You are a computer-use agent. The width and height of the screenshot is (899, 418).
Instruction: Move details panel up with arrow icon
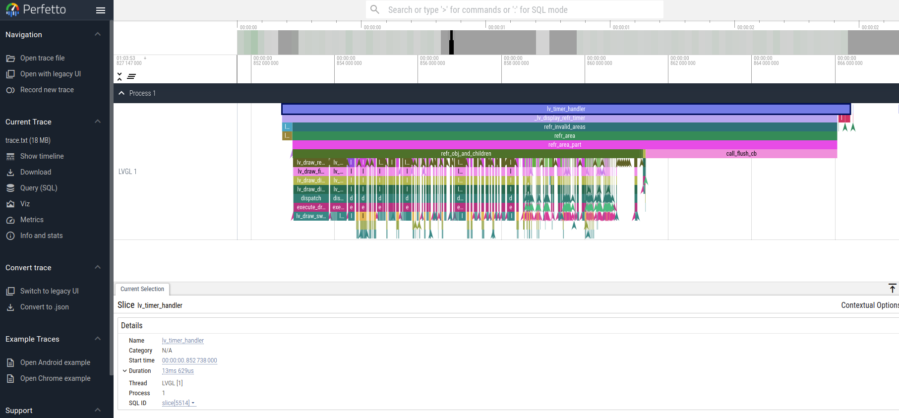click(892, 289)
